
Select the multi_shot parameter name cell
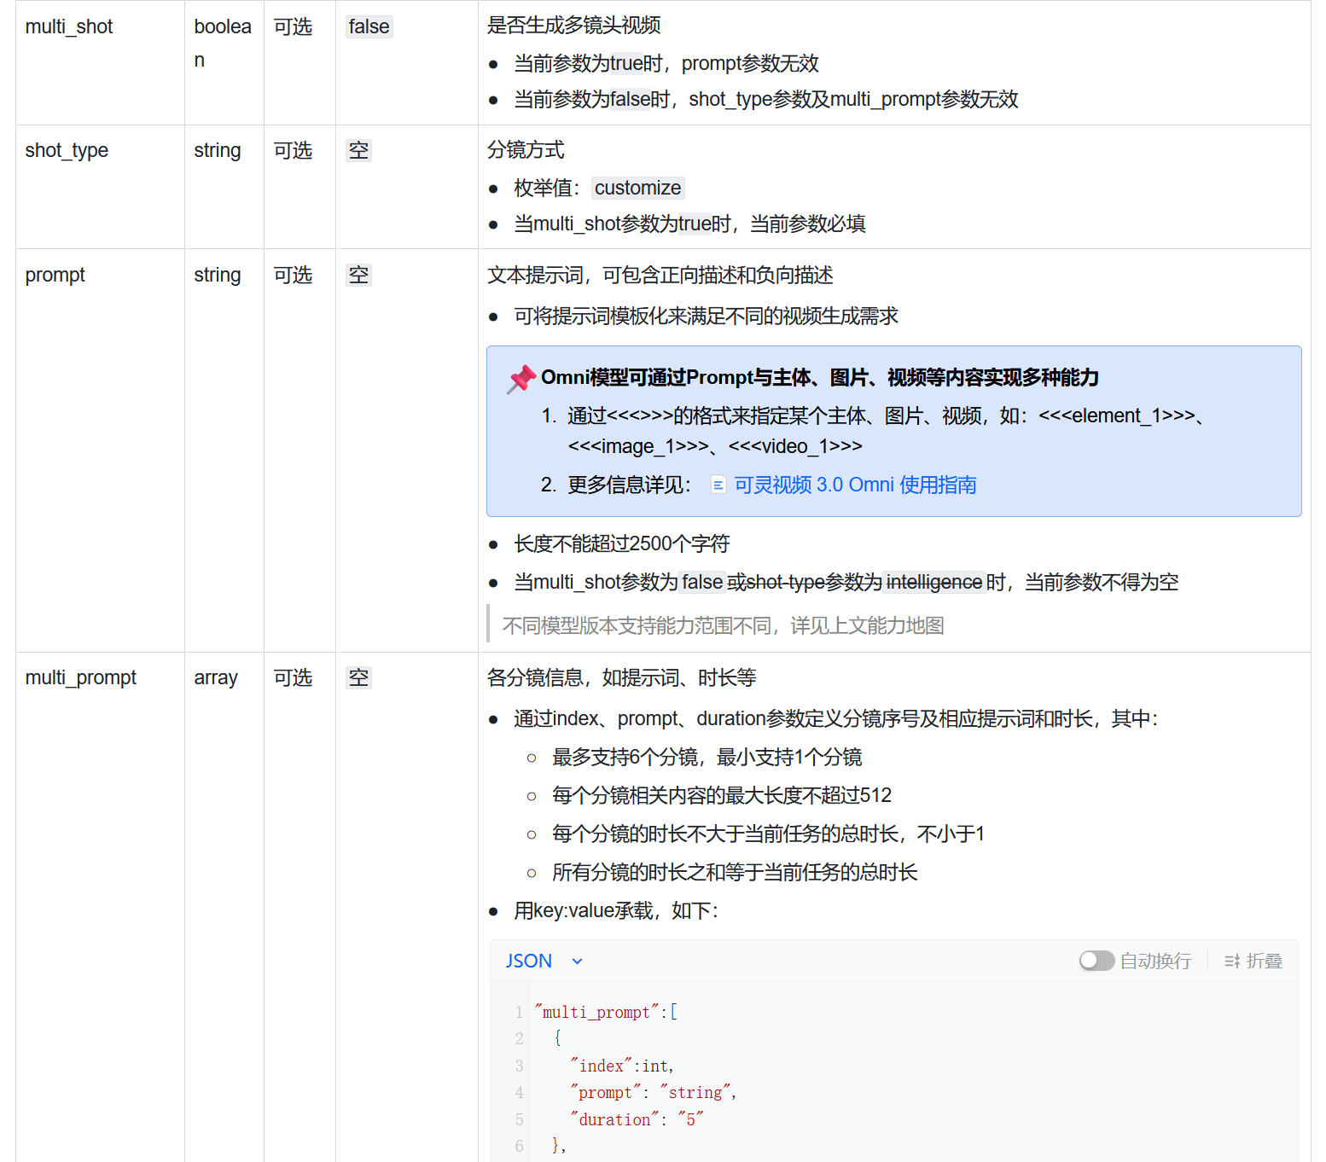[x=69, y=27]
